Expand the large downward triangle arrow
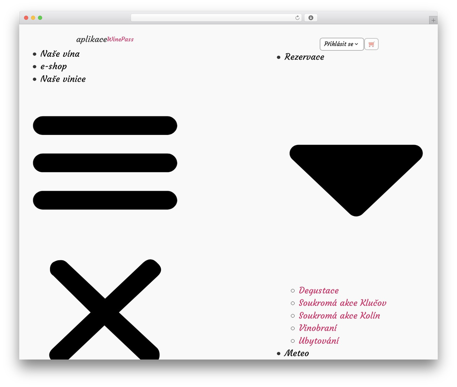This screenshot has height=387, width=457. click(356, 180)
